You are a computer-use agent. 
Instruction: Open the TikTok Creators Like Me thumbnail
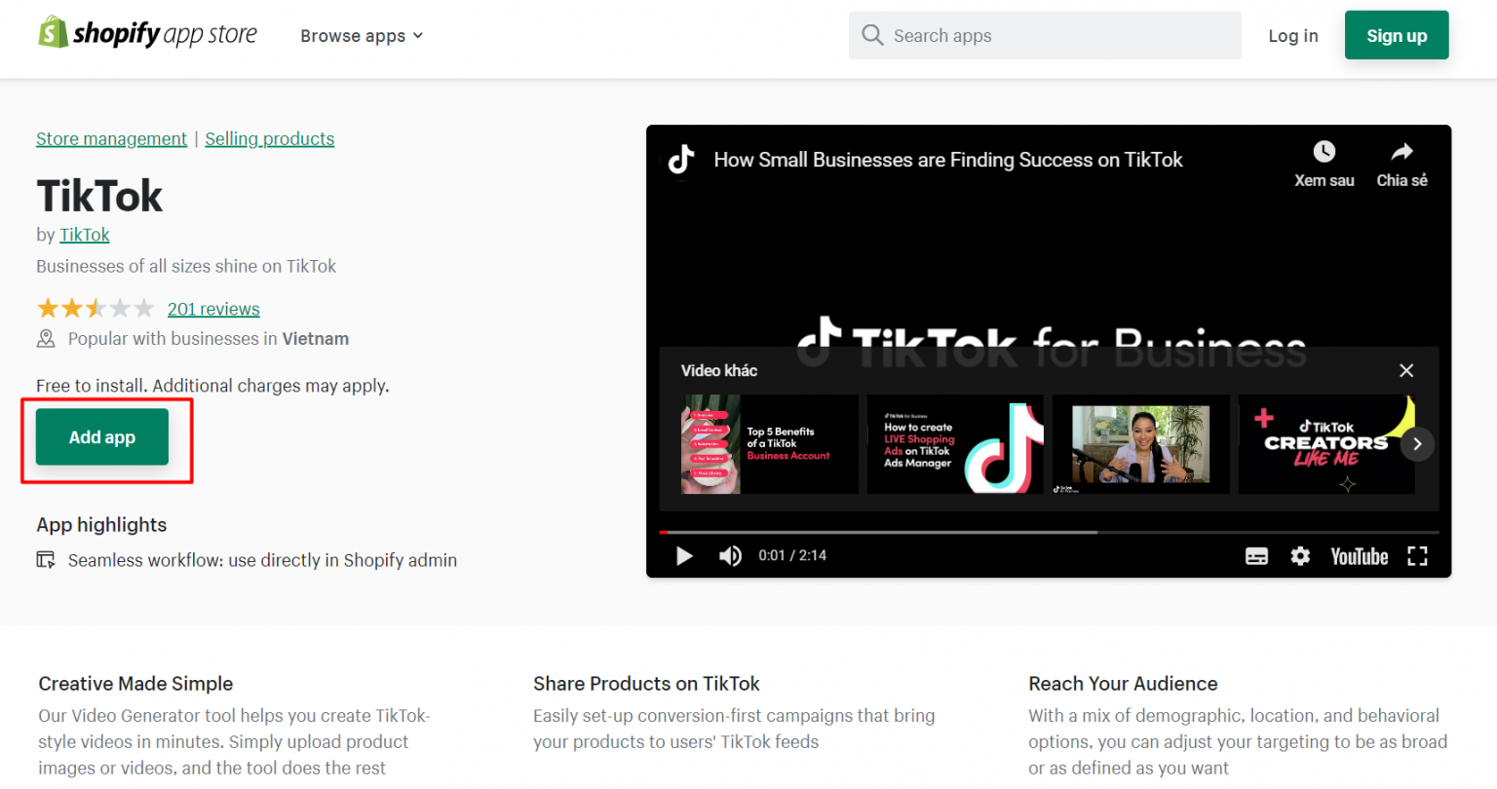click(1325, 444)
